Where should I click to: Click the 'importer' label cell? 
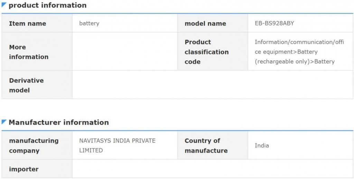coord(24,169)
